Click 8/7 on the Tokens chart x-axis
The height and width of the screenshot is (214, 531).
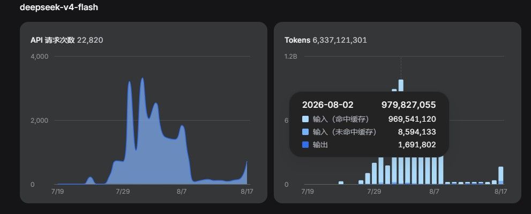click(435, 192)
